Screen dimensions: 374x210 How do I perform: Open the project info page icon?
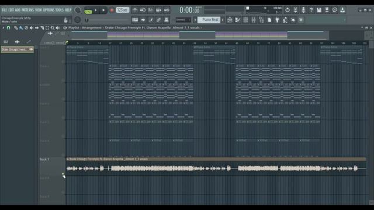269,20
